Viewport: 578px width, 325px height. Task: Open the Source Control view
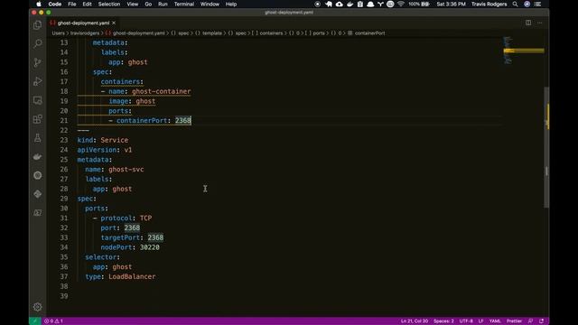[38, 62]
